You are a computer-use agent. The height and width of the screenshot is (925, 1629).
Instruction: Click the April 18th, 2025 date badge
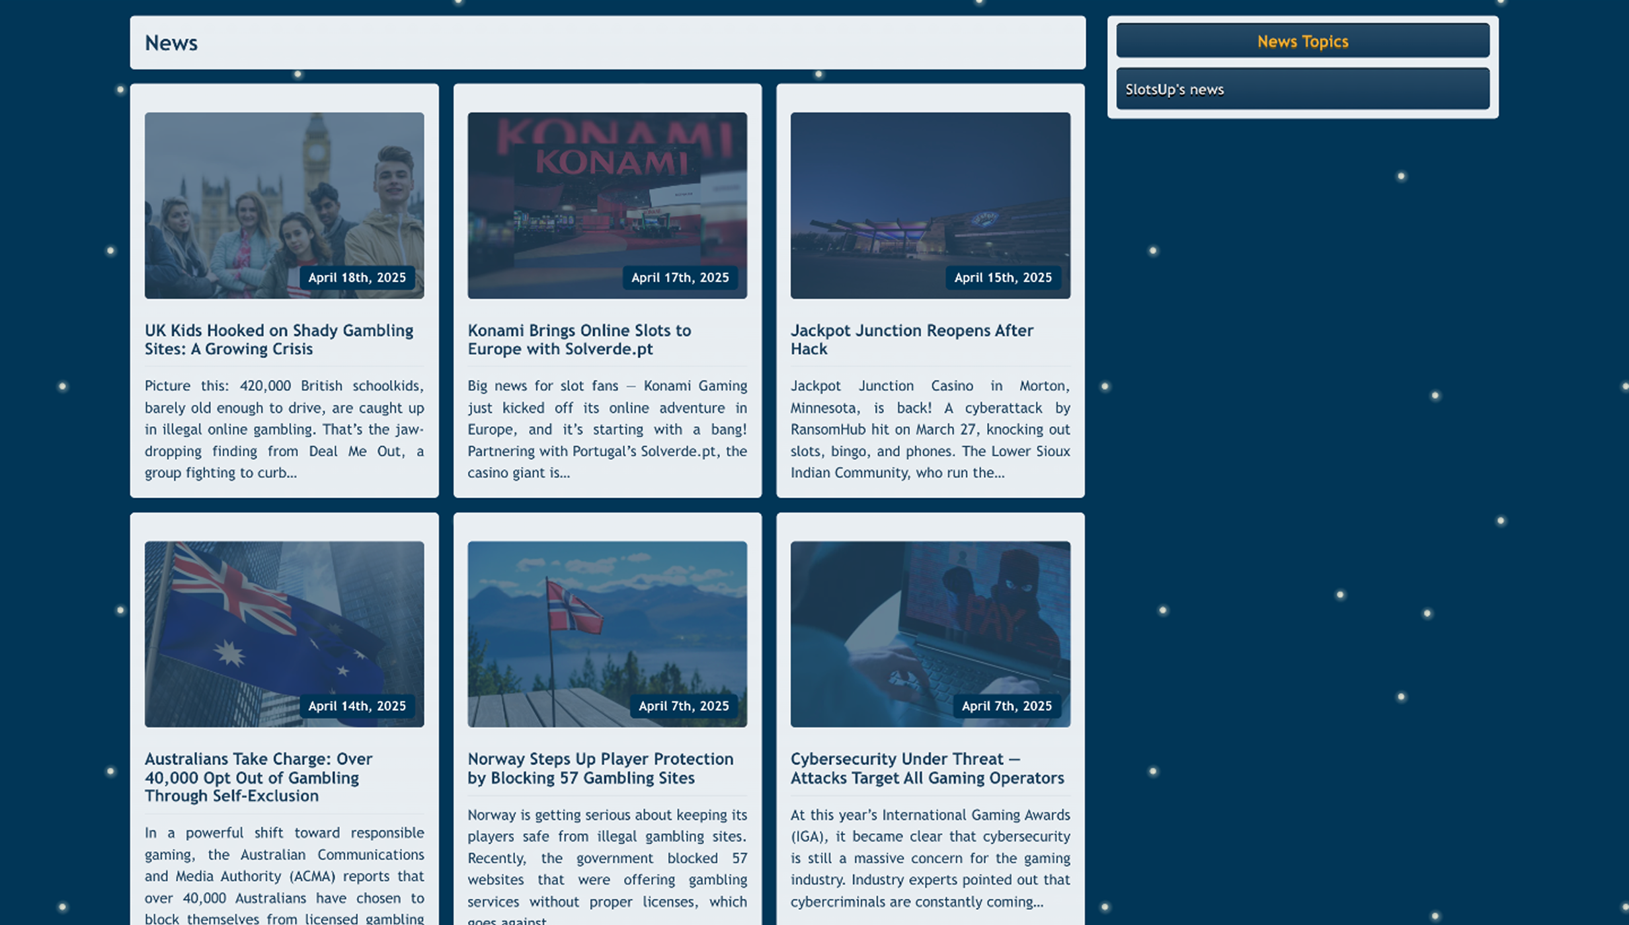(357, 277)
